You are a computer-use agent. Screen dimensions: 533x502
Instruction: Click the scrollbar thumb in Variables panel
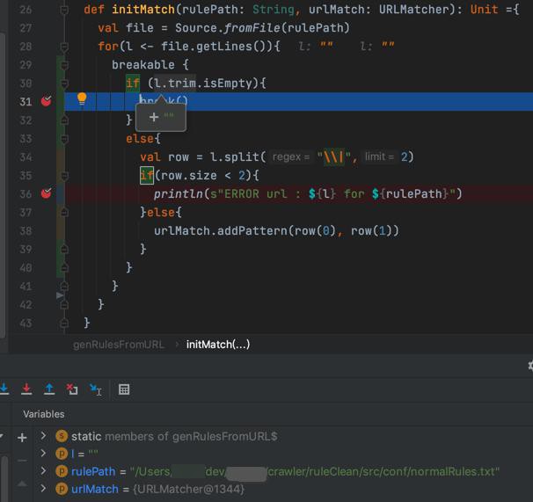(x=4, y=478)
